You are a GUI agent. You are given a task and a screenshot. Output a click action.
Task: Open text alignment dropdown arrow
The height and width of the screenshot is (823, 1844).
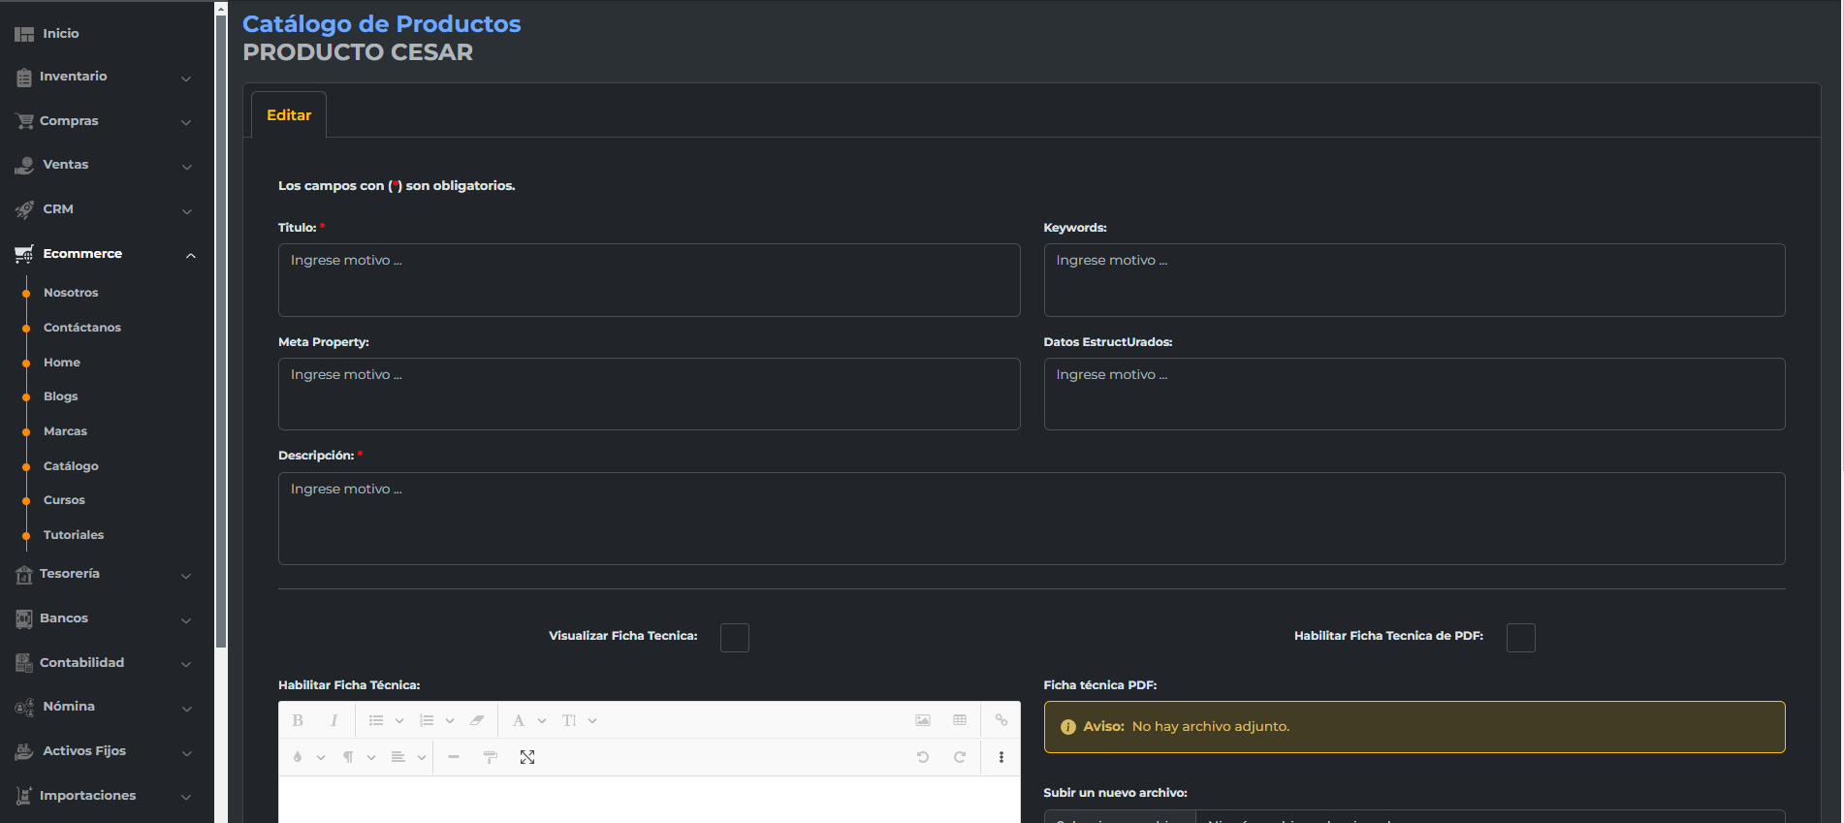[422, 758]
